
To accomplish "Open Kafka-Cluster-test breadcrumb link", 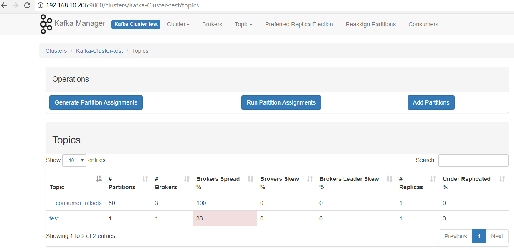I will coord(99,51).
